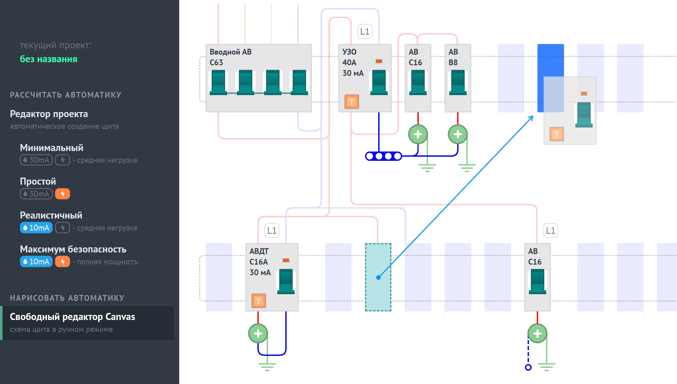Click the plus button under АВДТ C16A
Screen dimensions: 677x384
coord(258,333)
